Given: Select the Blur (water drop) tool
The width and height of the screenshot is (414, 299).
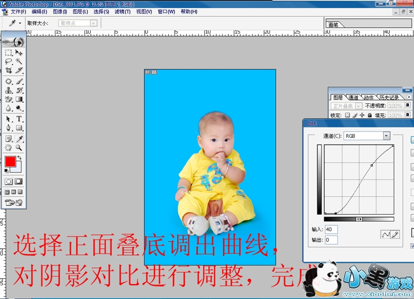Looking at the screenshot, I should [x=9, y=108].
